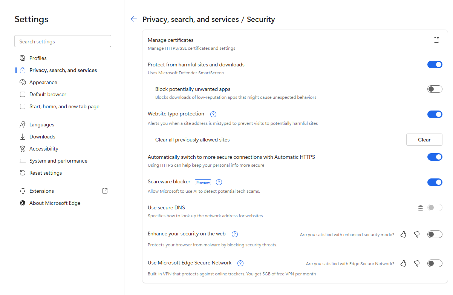Turn off Scareware blocker toggle
453x295 pixels.
[x=435, y=182]
